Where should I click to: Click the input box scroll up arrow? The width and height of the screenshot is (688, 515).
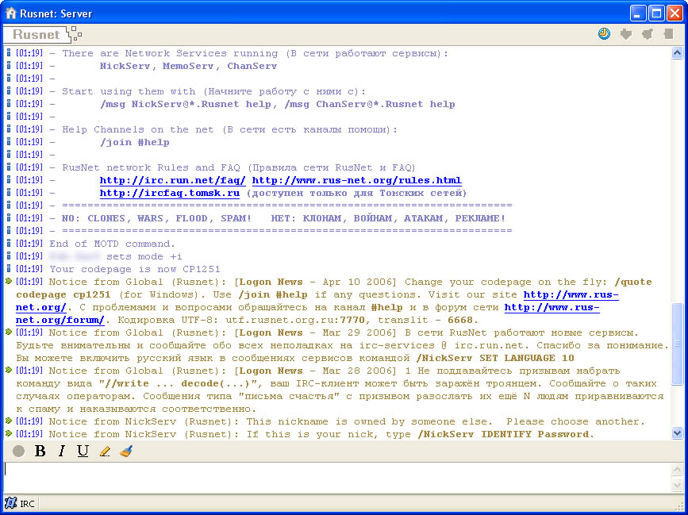pos(677,470)
